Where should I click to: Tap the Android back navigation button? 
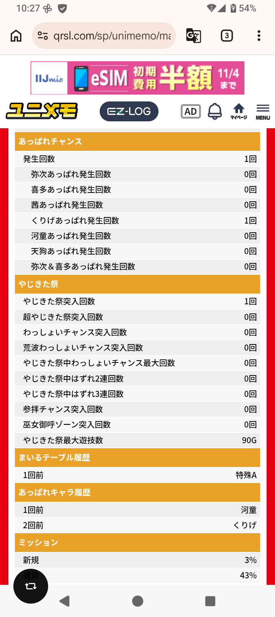click(x=65, y=601)
